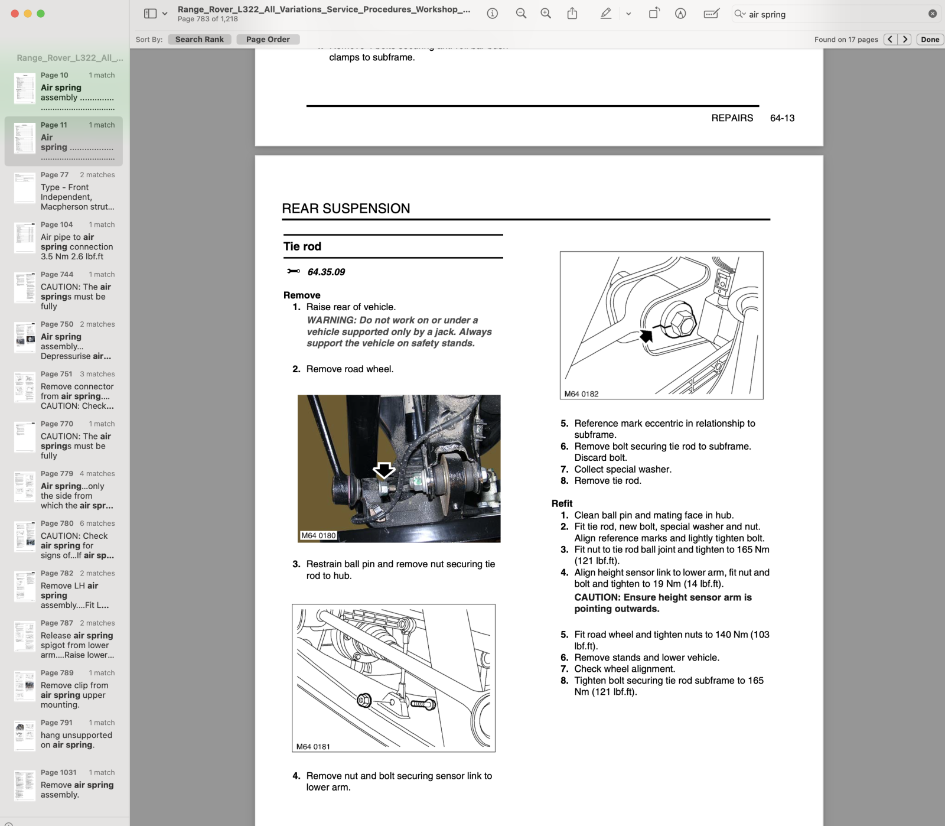Zoom out of the PDF page

point(521,14)
